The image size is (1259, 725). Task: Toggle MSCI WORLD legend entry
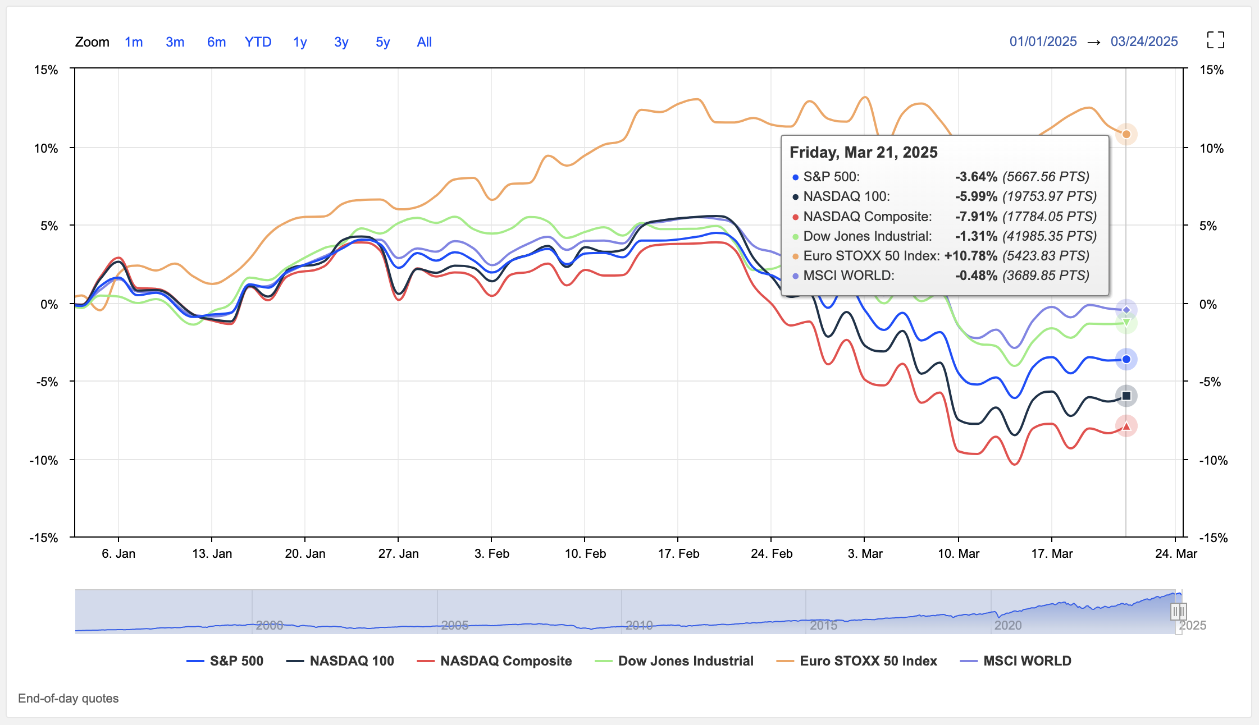1015,661
